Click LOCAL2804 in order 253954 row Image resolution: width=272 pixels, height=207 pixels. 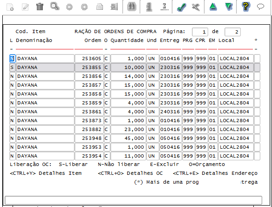pyautogui.click(x=236, y=156)
